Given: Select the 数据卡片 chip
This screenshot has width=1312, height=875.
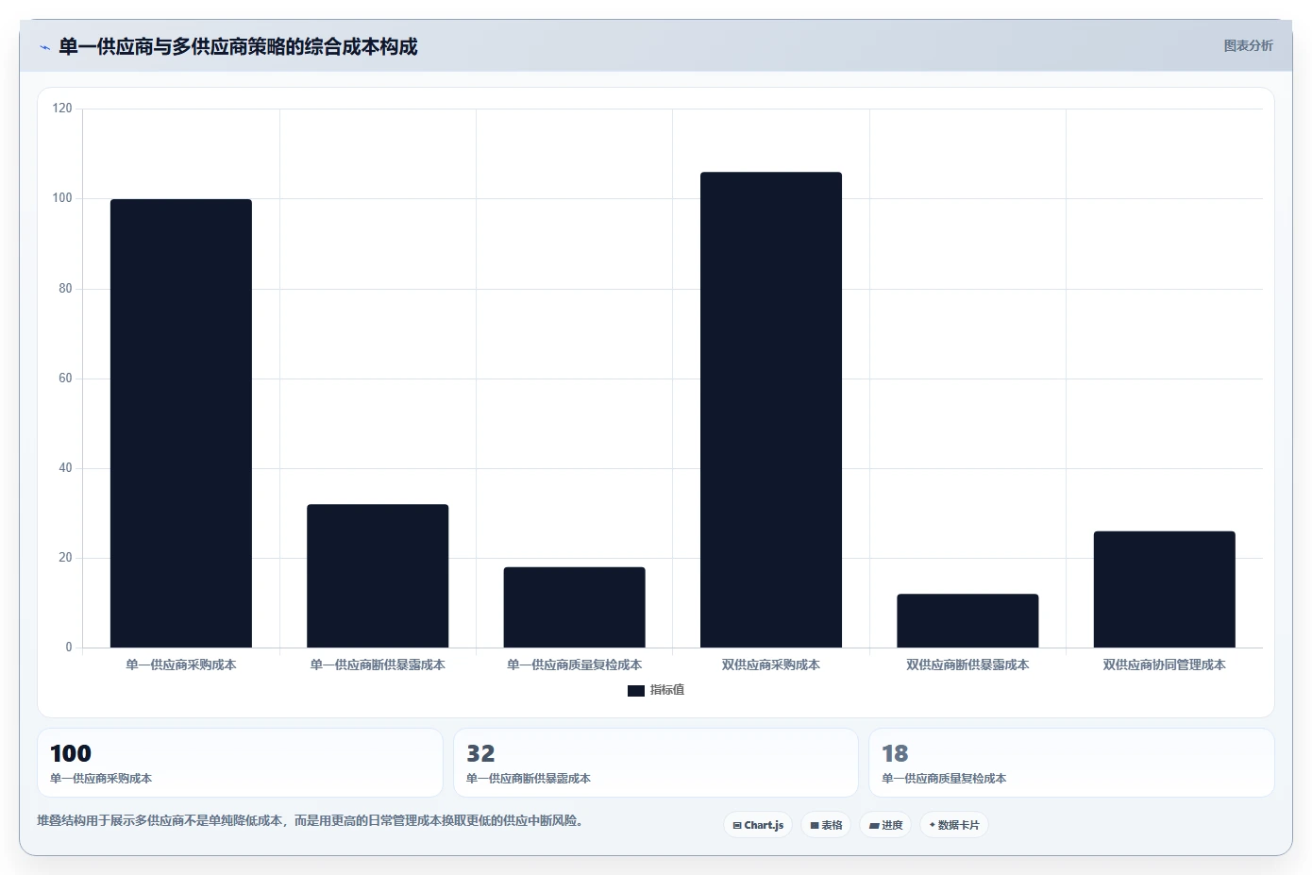Looking at the screenshot, I should tap(953, 825).
